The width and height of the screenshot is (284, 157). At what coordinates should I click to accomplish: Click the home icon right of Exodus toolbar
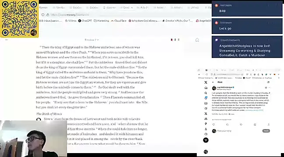tap(197, 40)
